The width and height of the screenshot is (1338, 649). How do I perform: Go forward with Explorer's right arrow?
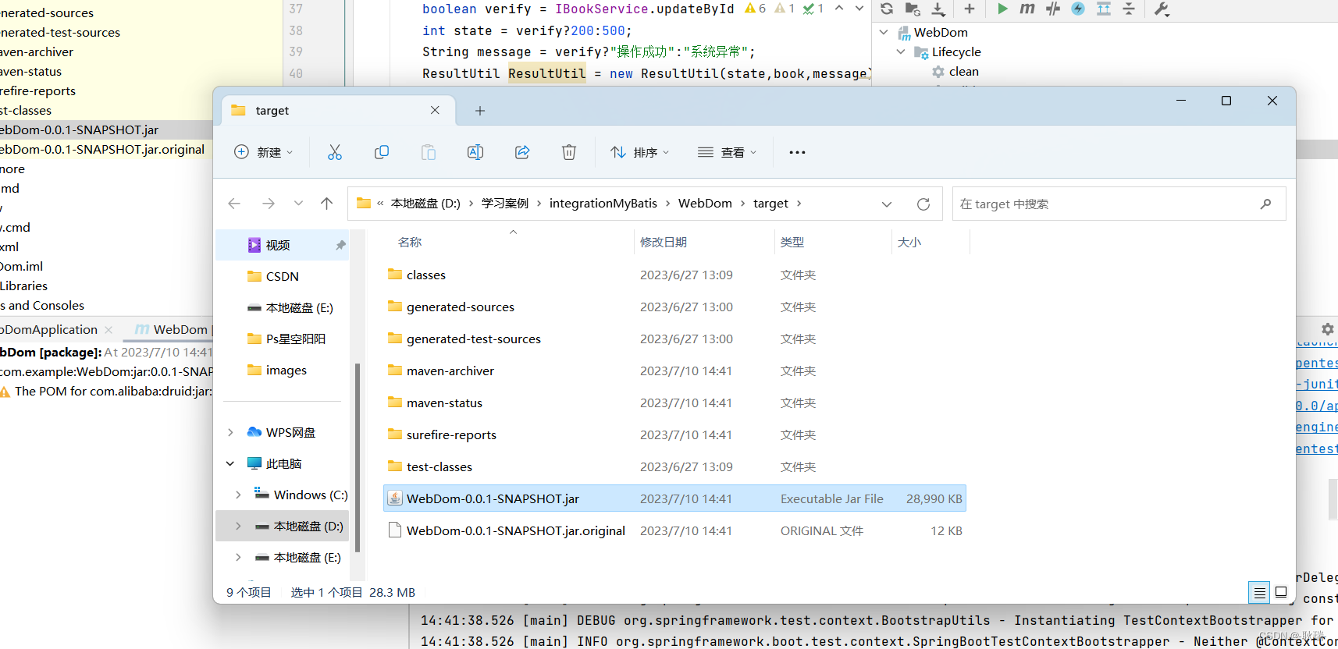(269, 204)
